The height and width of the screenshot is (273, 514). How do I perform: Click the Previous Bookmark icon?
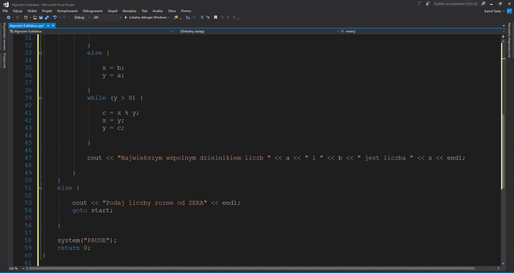pos(222,17)
